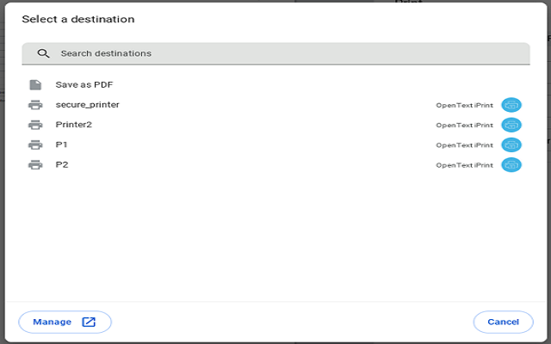
Task: Pick the P1 printer
Action: [x=62, y=144]
